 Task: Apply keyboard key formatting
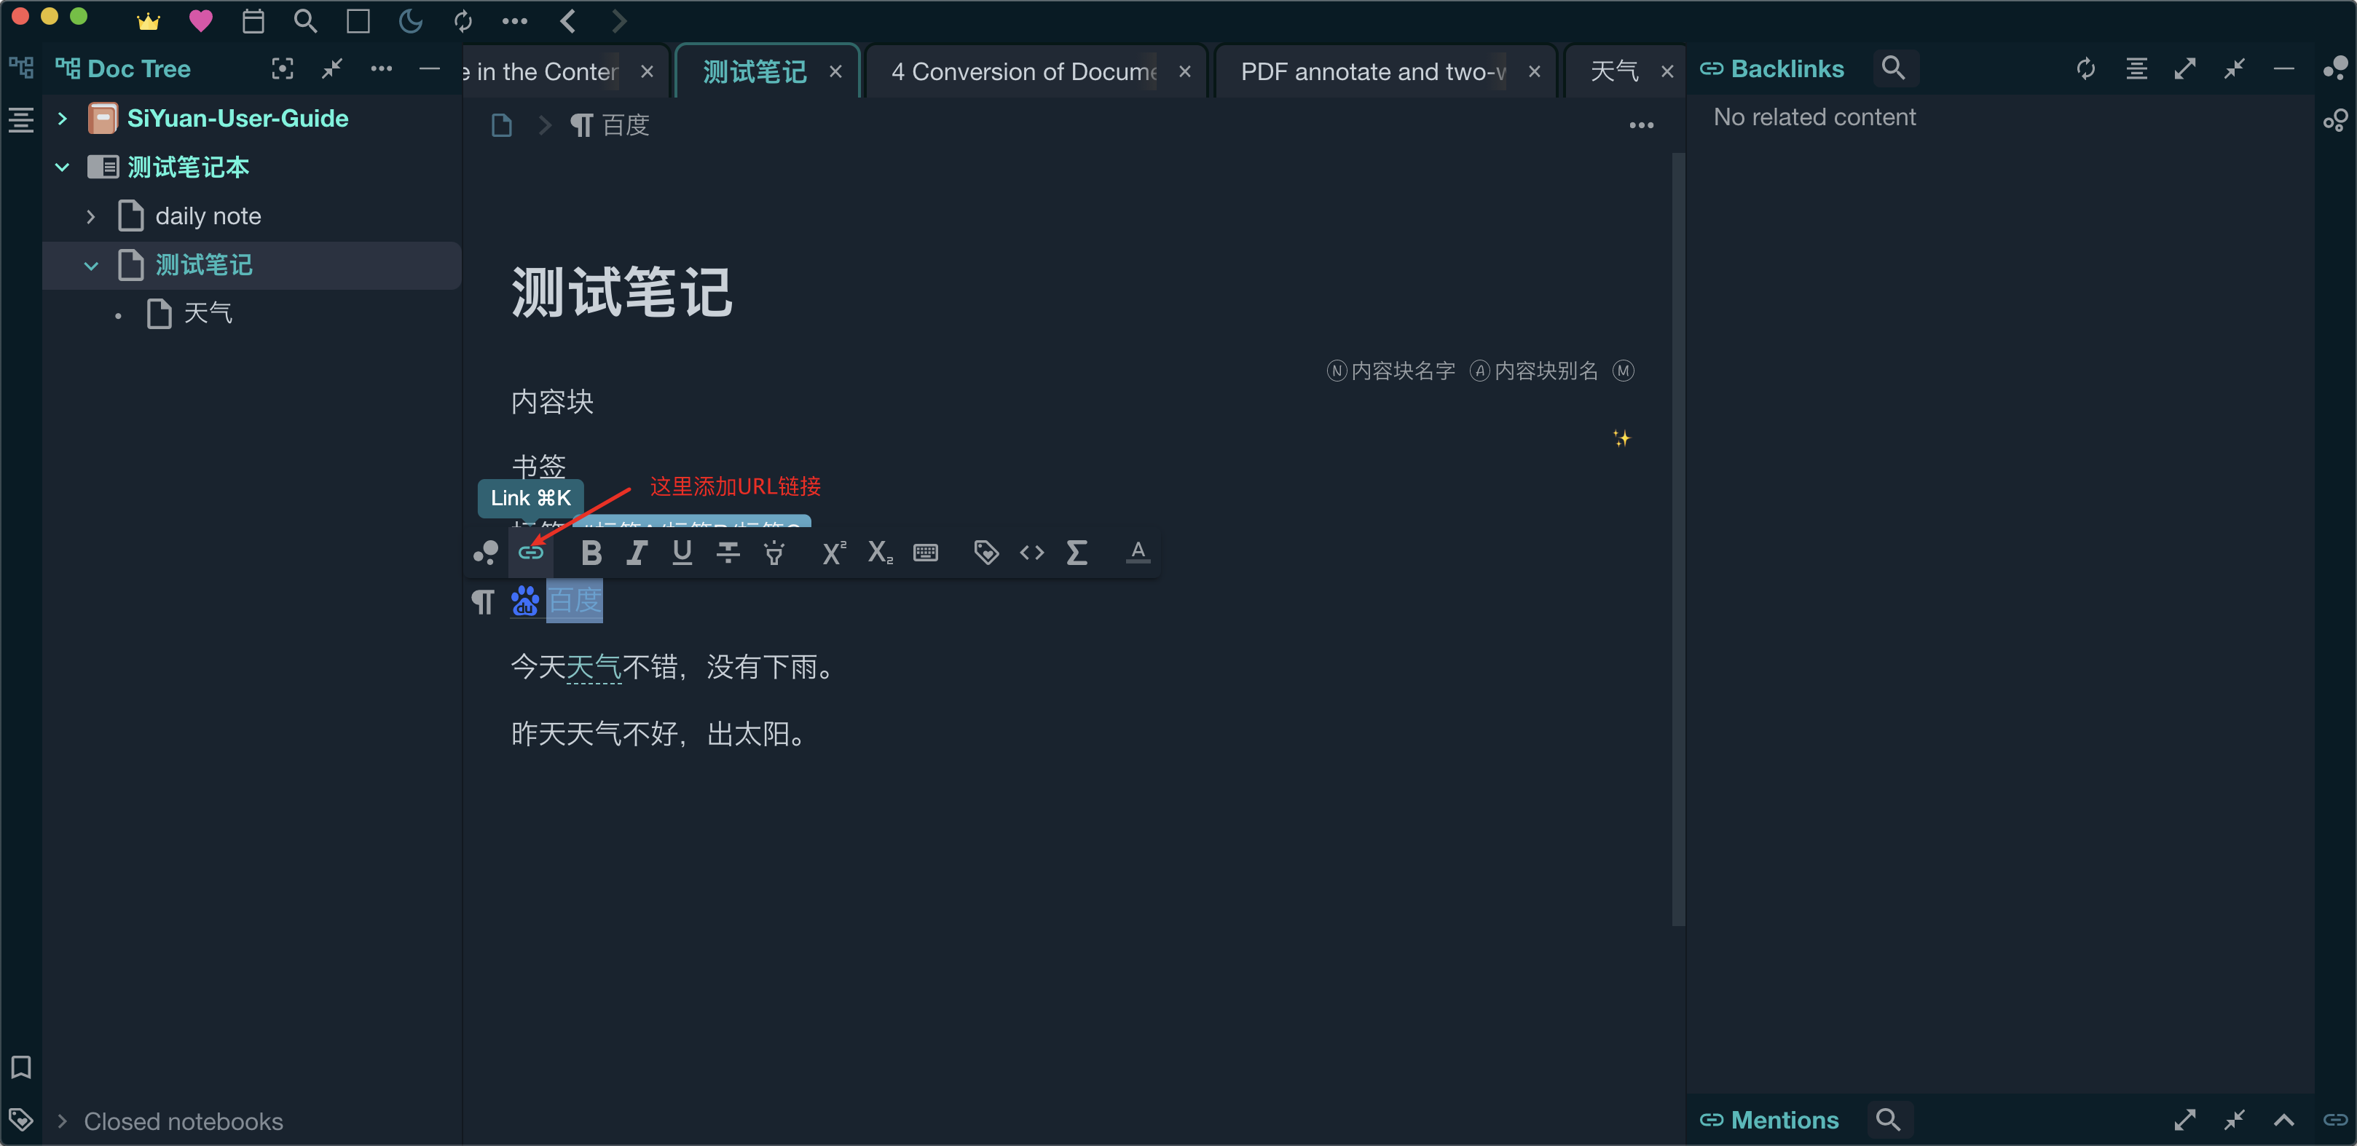926,553
